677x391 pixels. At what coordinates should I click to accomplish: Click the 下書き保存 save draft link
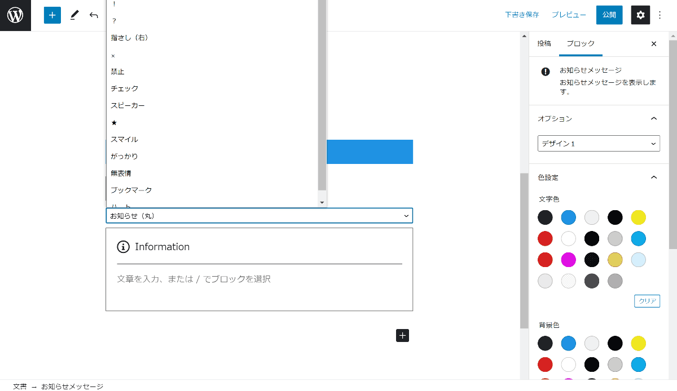[522, 15]
